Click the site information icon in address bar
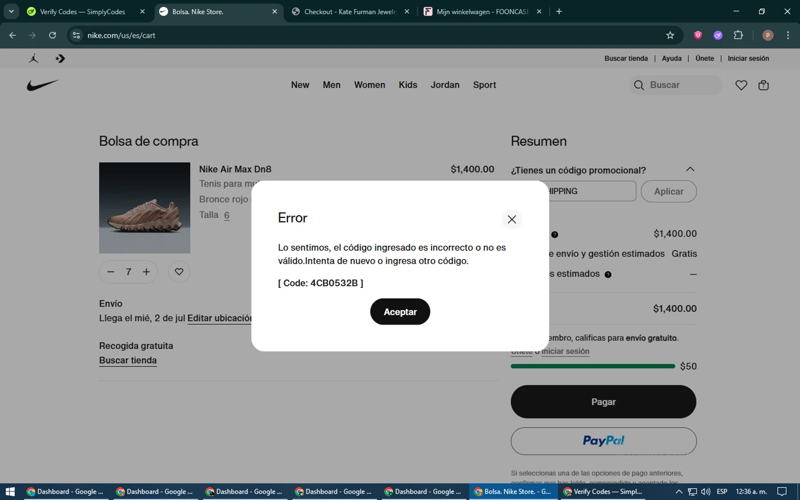800x500 pixels. click(76, 35)
